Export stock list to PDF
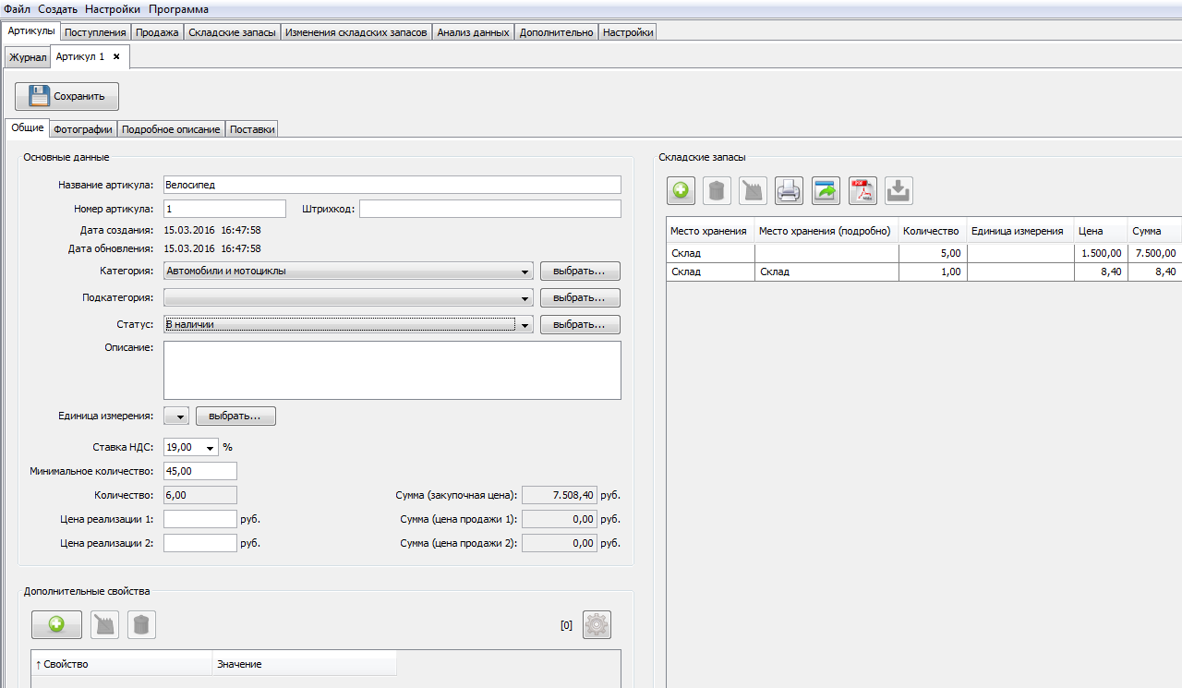The height and width of the screenshot is (688, 1182). (x=862, y=191)
